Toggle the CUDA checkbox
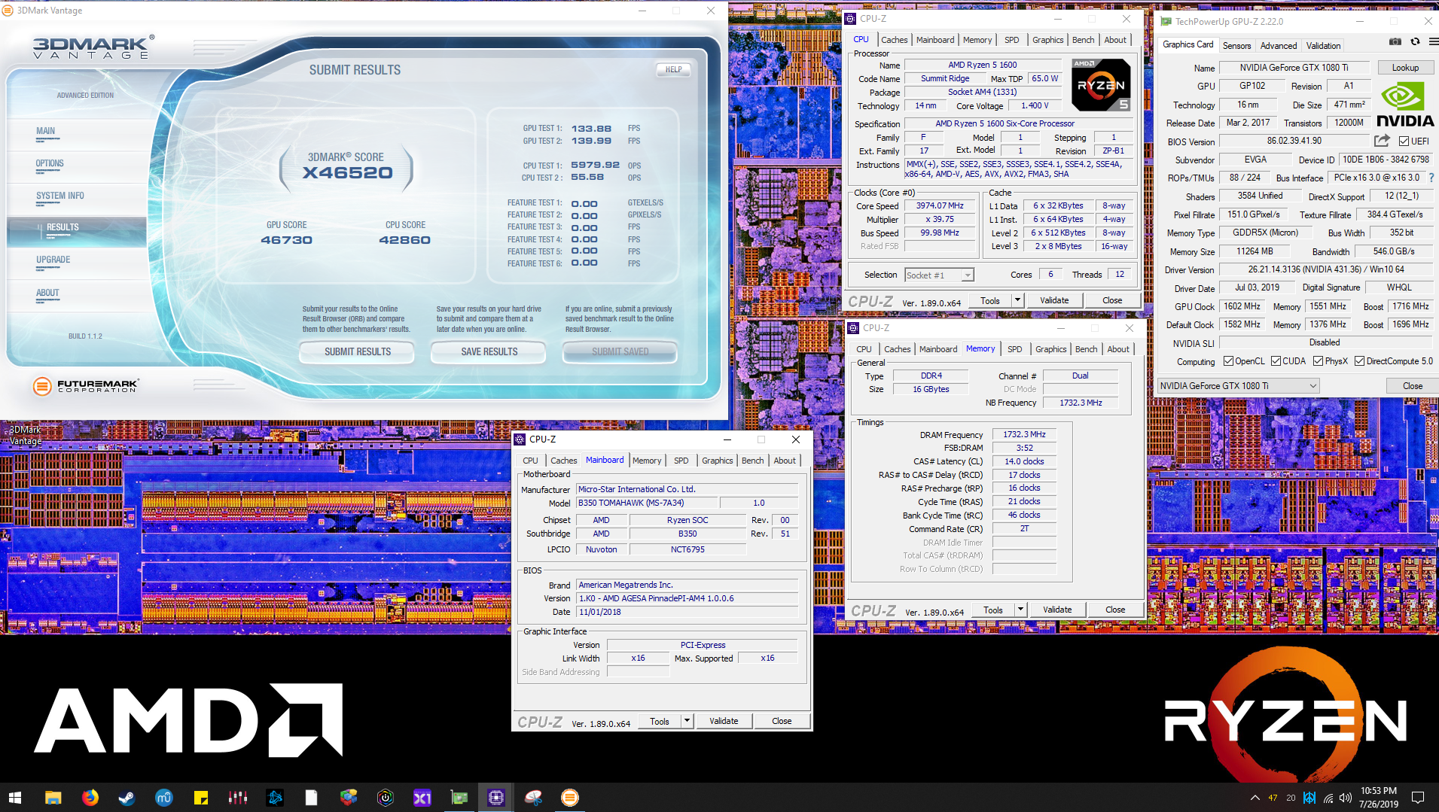Screen dimensions: 1439x812 point(1276,361)
